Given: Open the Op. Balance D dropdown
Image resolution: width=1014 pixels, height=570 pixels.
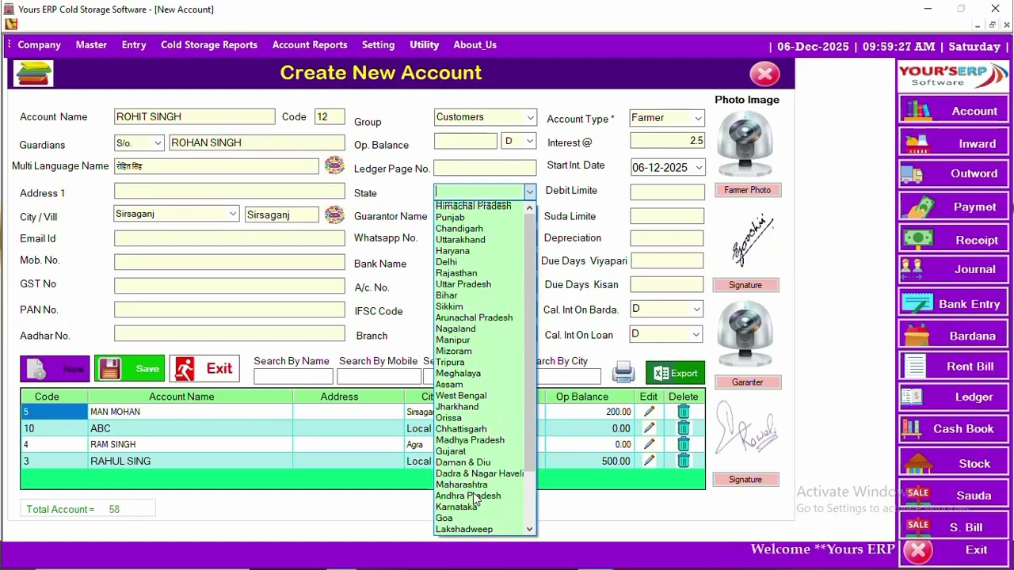Looking at the screenshot, I should (x=529, y=142).
